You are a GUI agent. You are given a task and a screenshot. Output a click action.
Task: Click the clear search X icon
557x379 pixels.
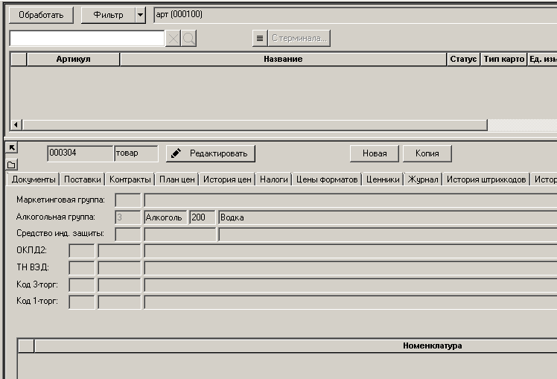(x=173, y=38)
